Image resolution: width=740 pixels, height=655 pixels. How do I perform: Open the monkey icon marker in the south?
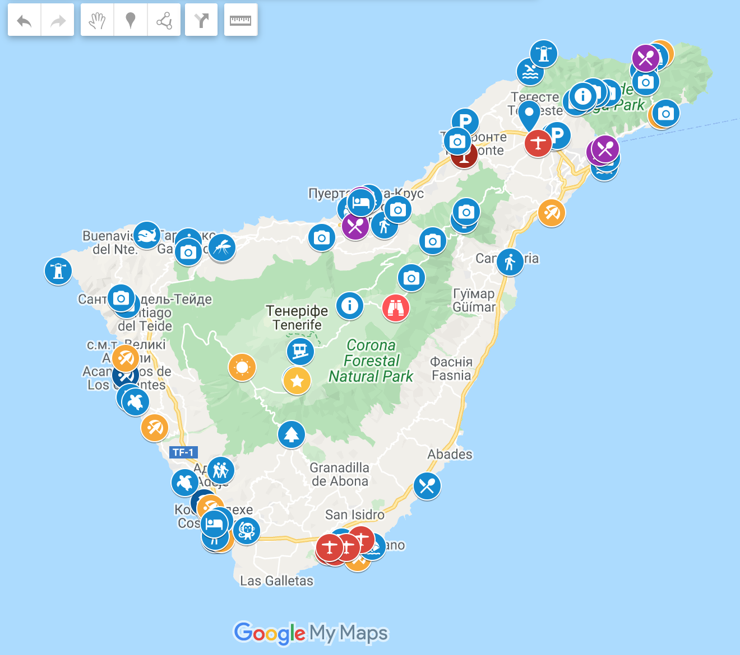(x=247, y=530)
